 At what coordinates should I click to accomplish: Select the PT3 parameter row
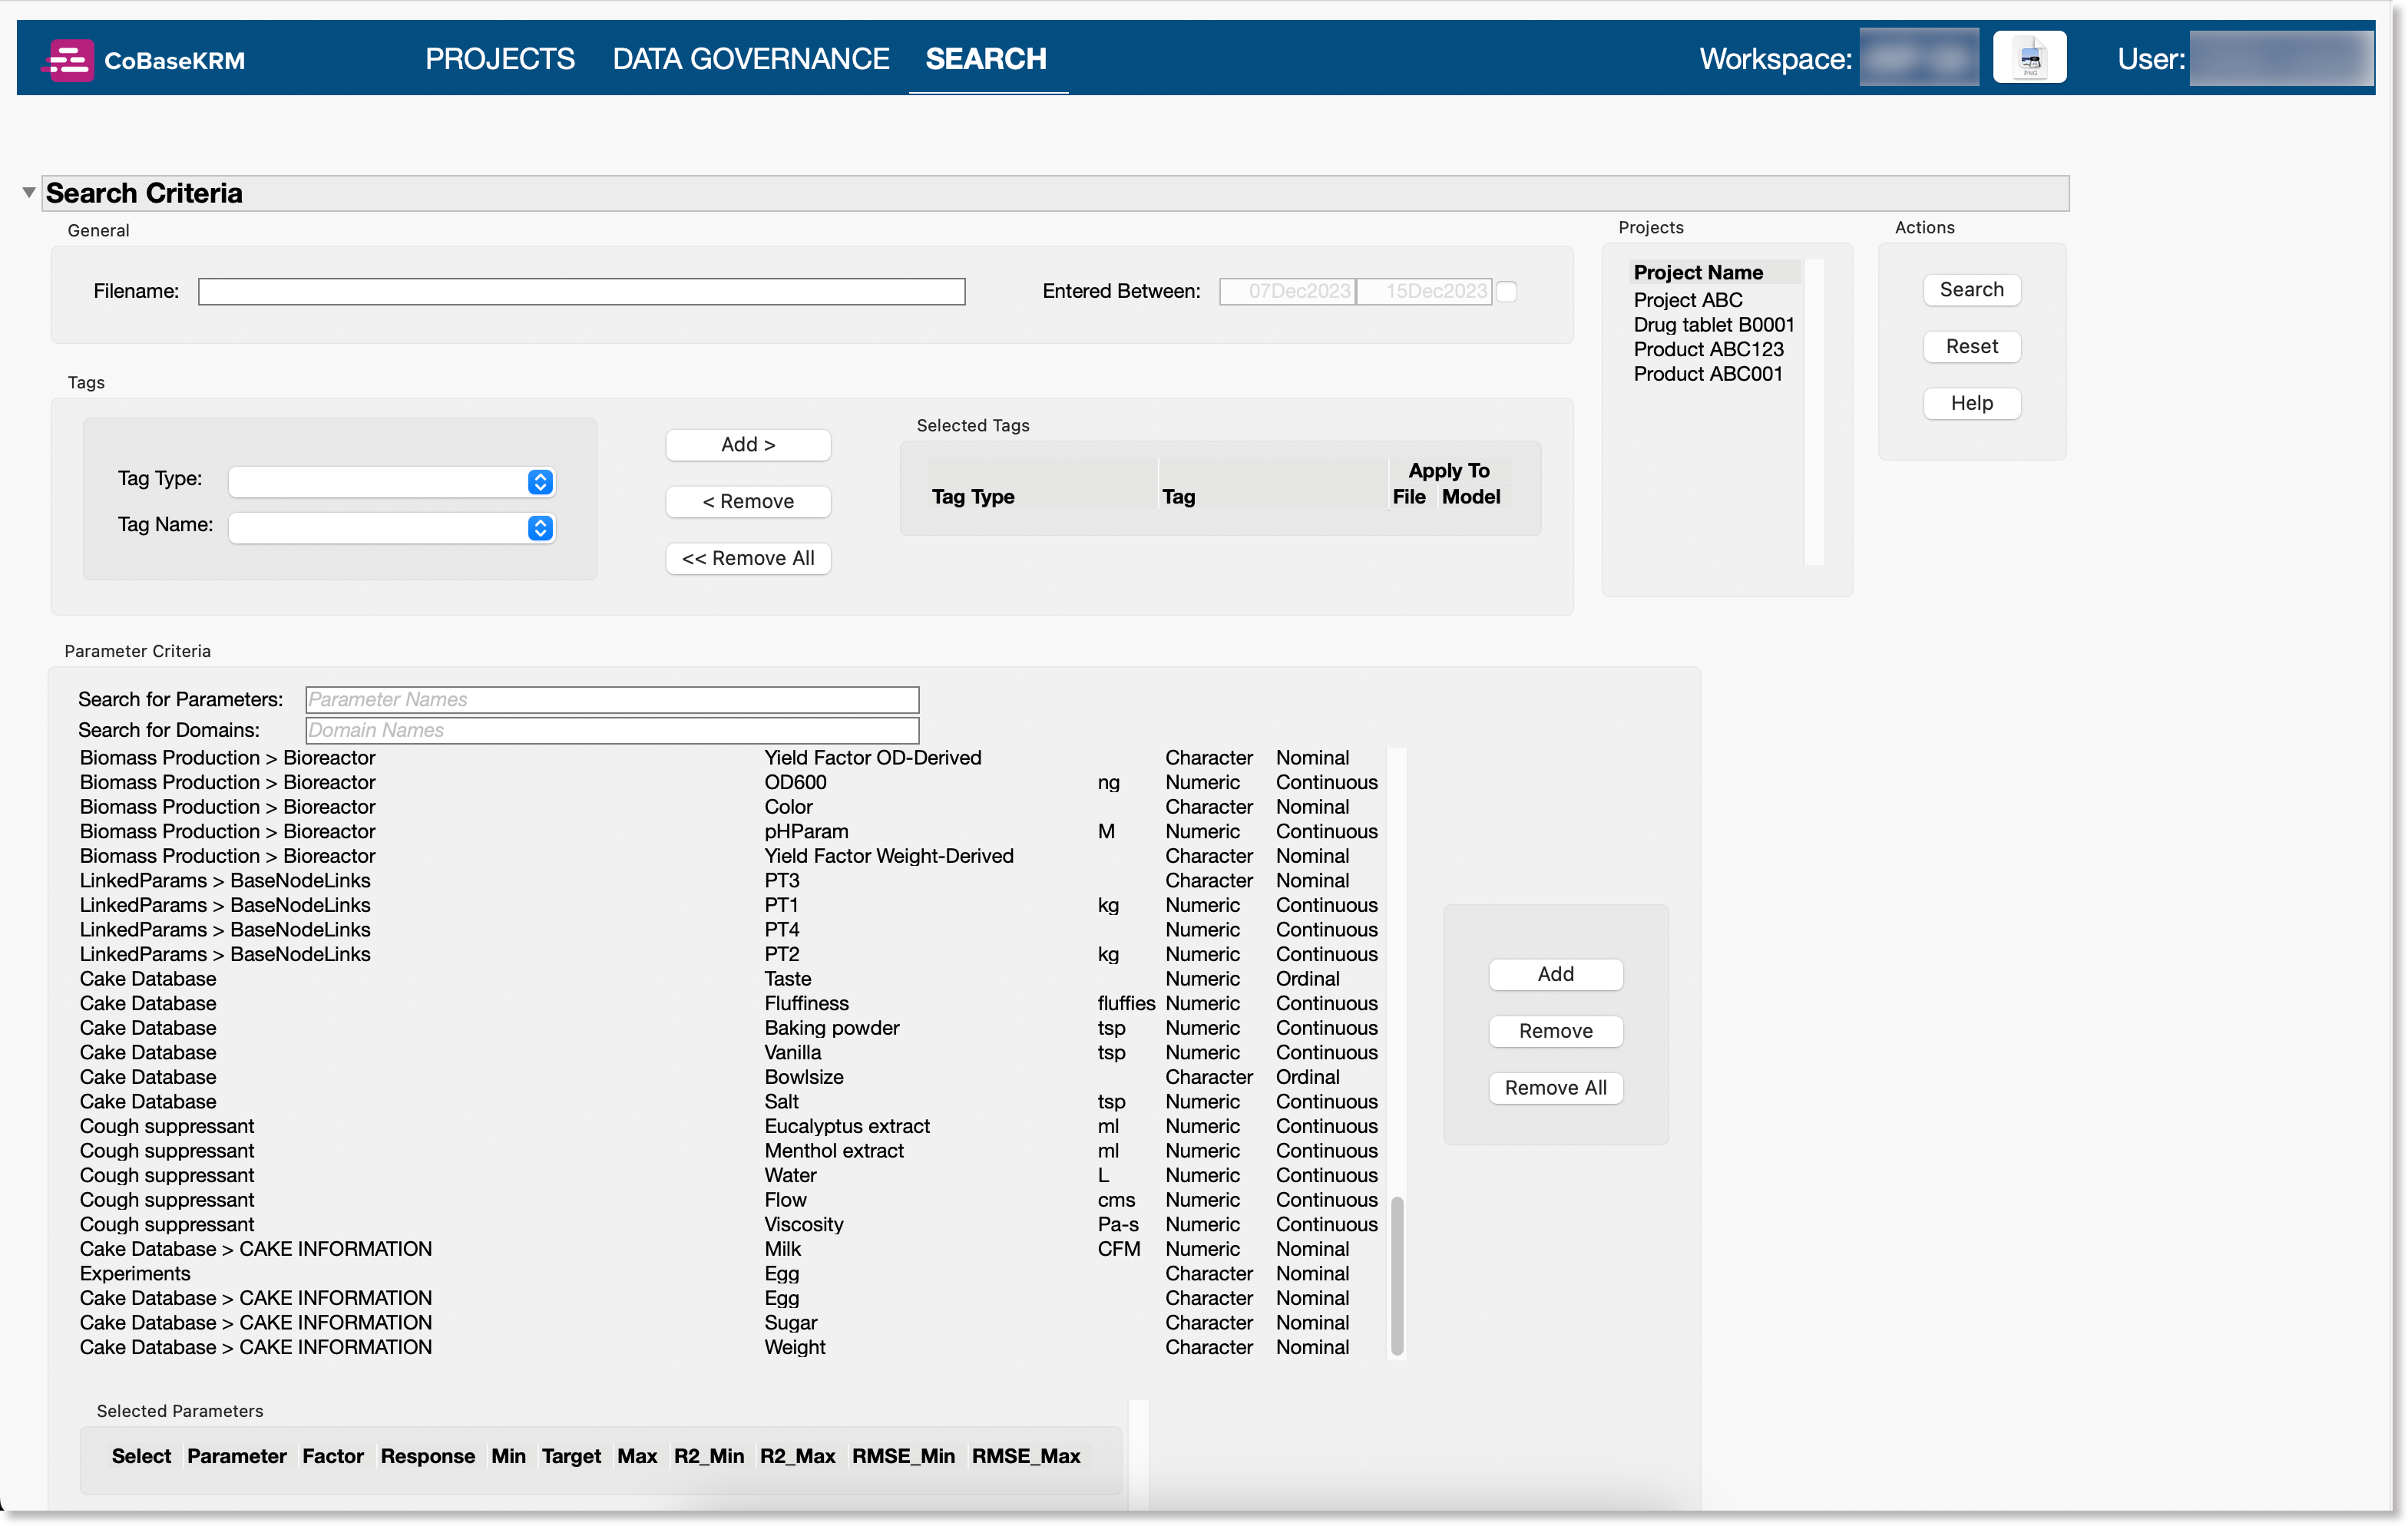(729, 880)
